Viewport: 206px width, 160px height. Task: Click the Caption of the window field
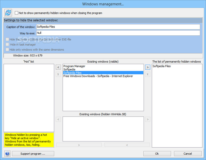[118, 27]
